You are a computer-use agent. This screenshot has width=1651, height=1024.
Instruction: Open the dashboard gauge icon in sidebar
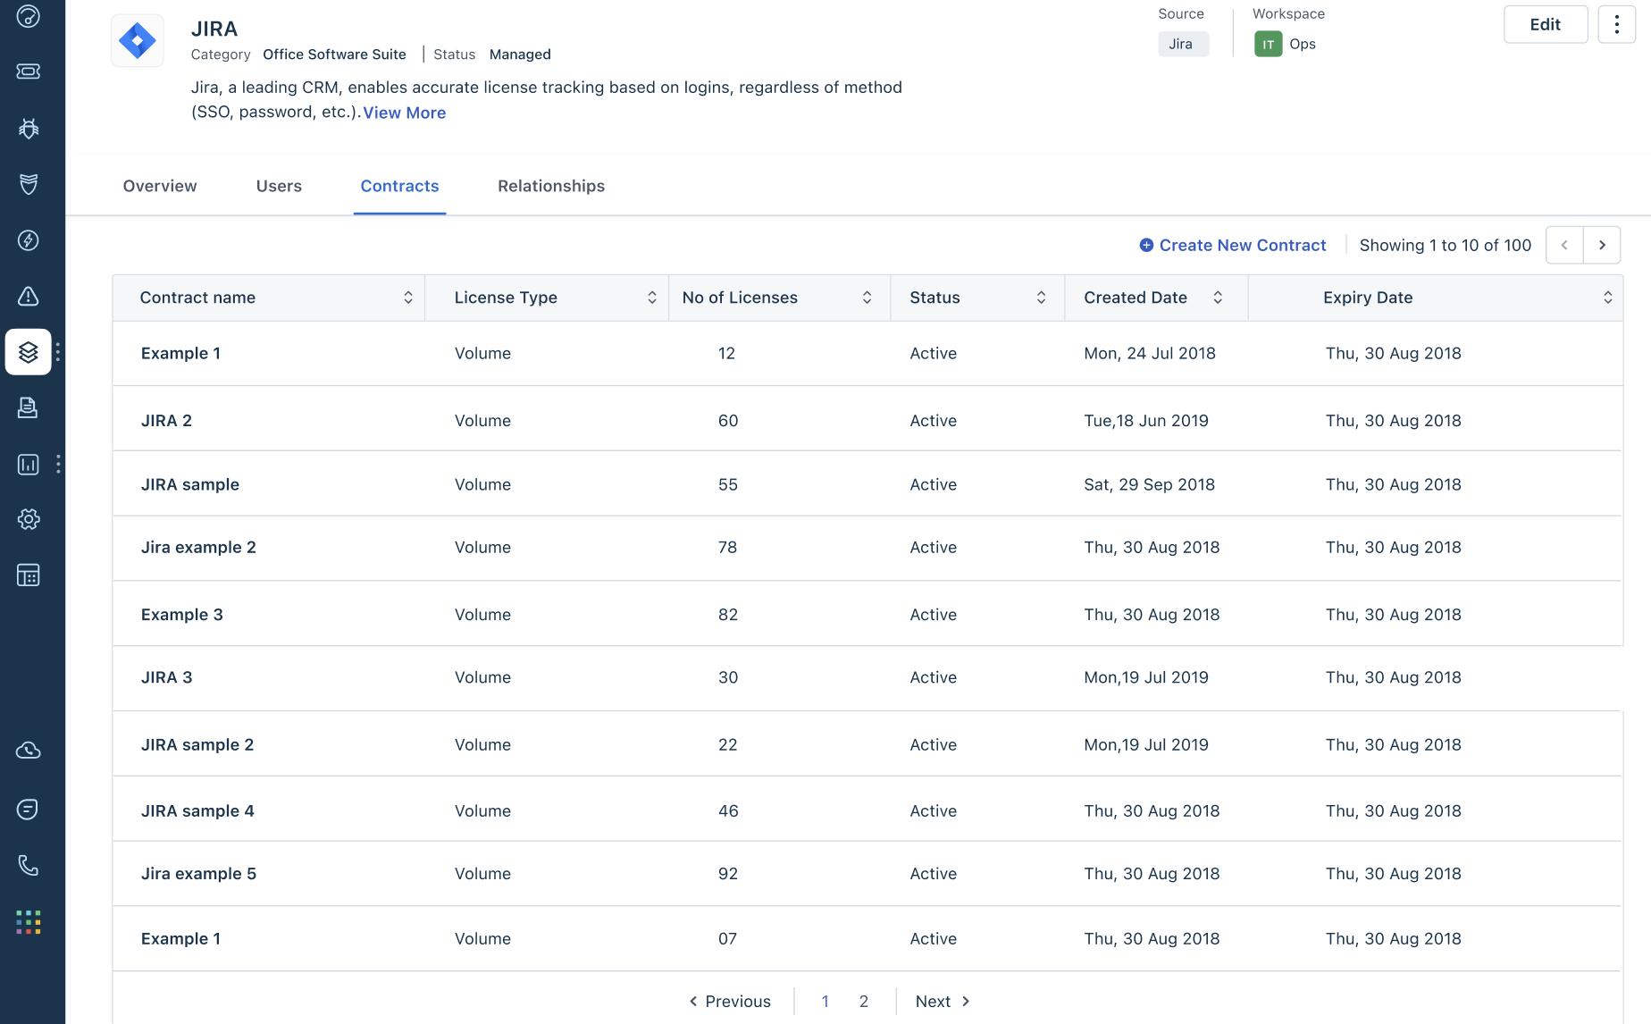(29, 16)
